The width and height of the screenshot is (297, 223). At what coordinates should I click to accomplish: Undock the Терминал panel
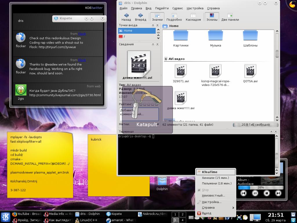click(x=271, y=132)
